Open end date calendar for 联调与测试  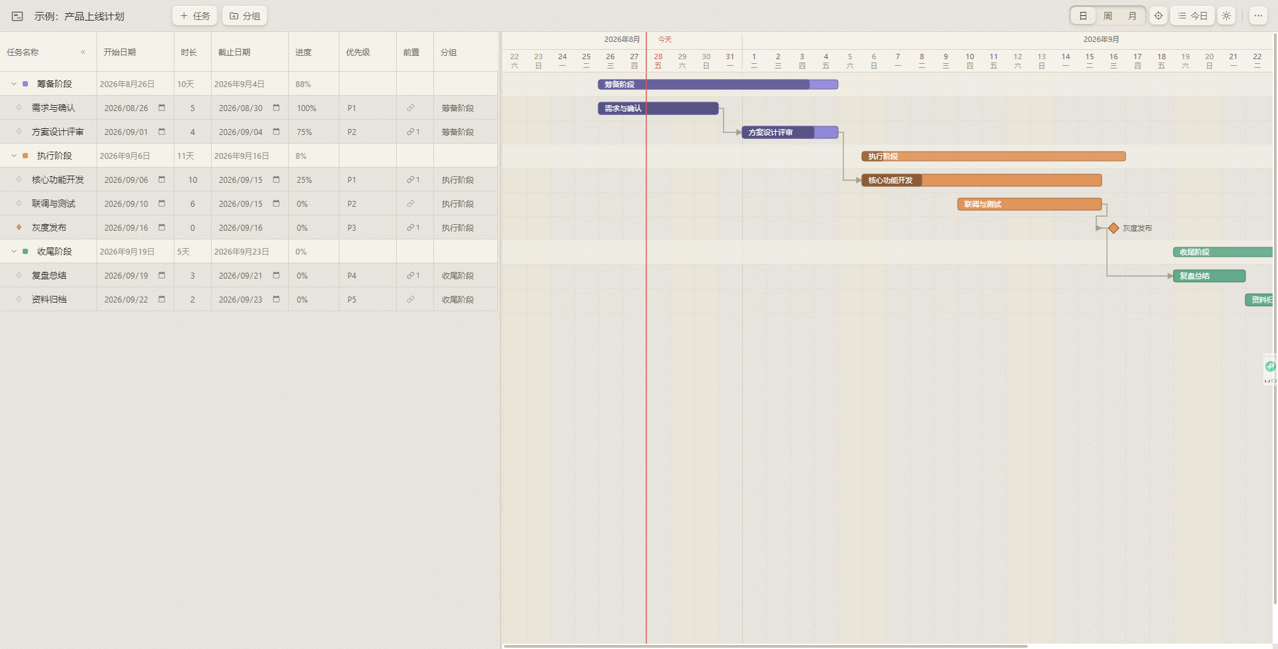276,203
